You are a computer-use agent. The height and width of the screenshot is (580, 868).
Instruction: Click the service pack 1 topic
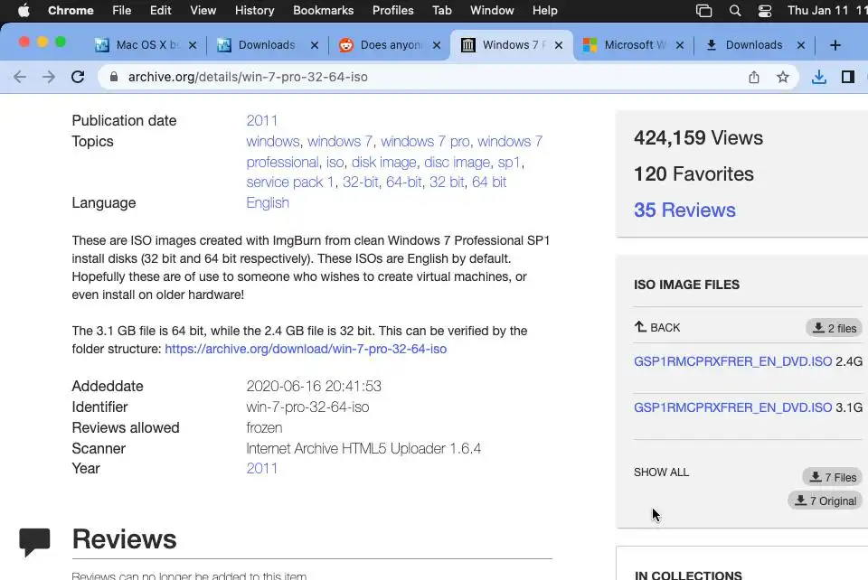(290, 182)
